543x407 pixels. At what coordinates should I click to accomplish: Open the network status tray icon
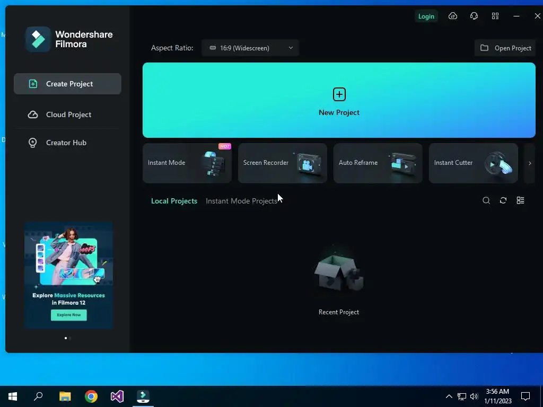click(462, 396)
